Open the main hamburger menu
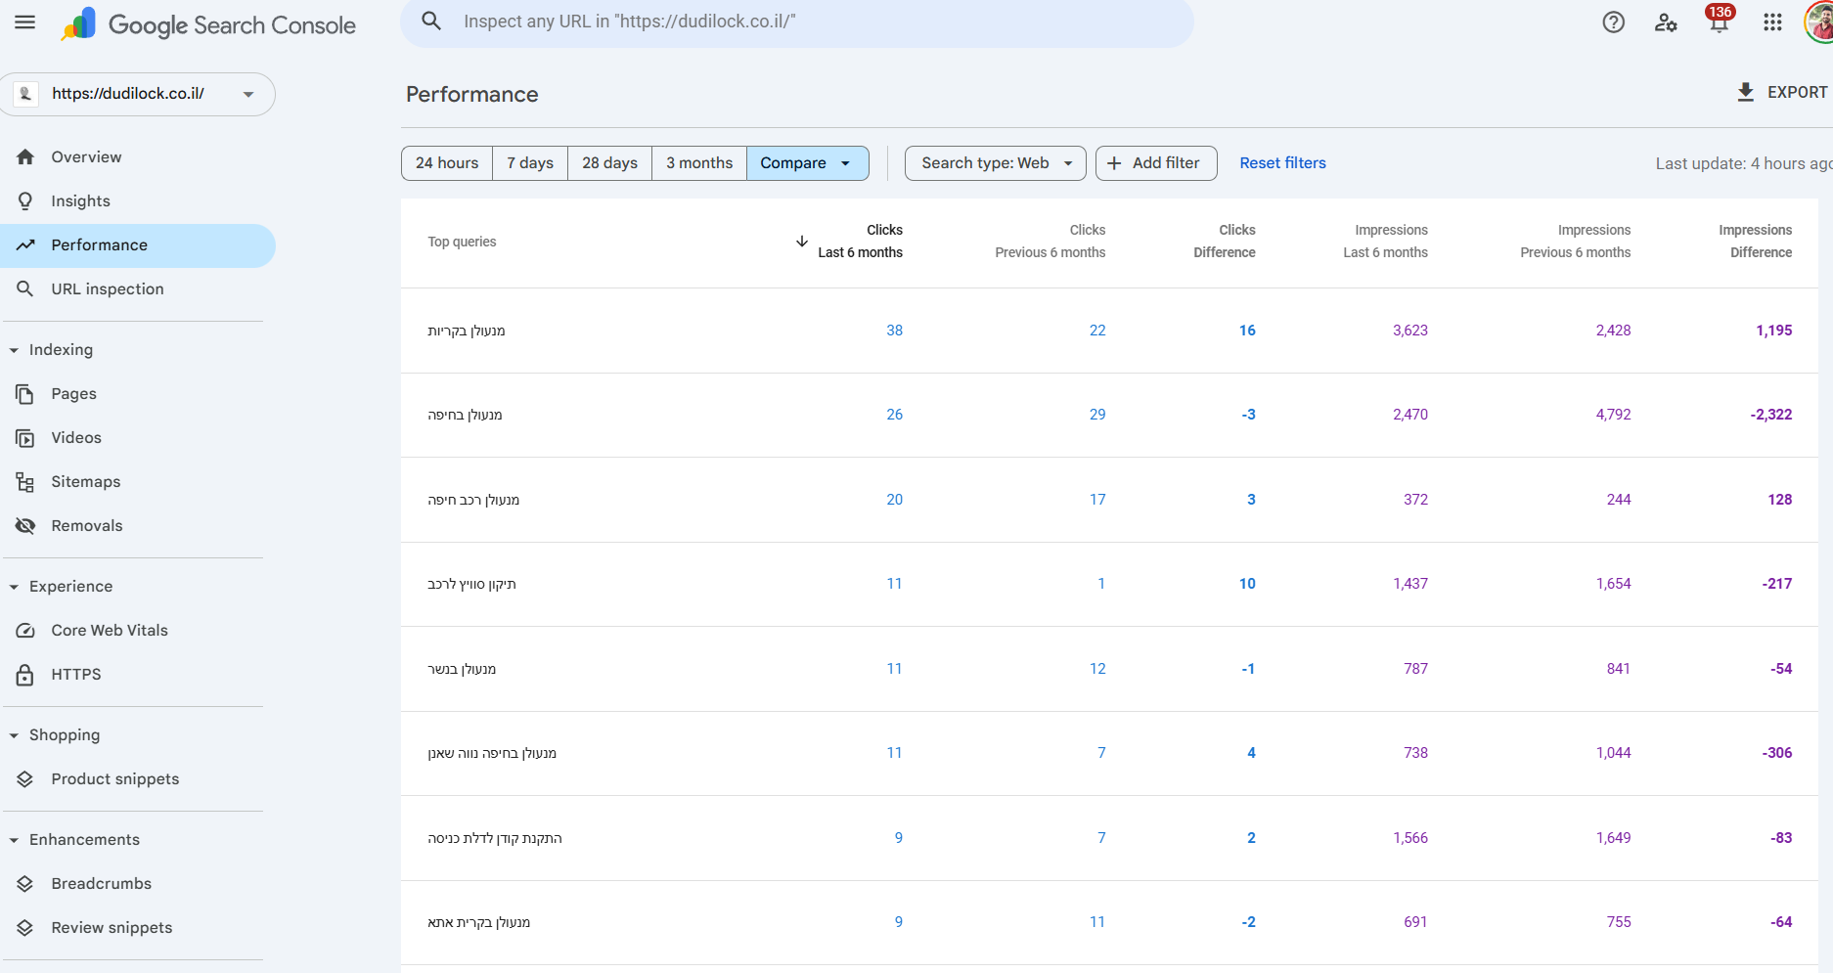 tap(25, 22)
